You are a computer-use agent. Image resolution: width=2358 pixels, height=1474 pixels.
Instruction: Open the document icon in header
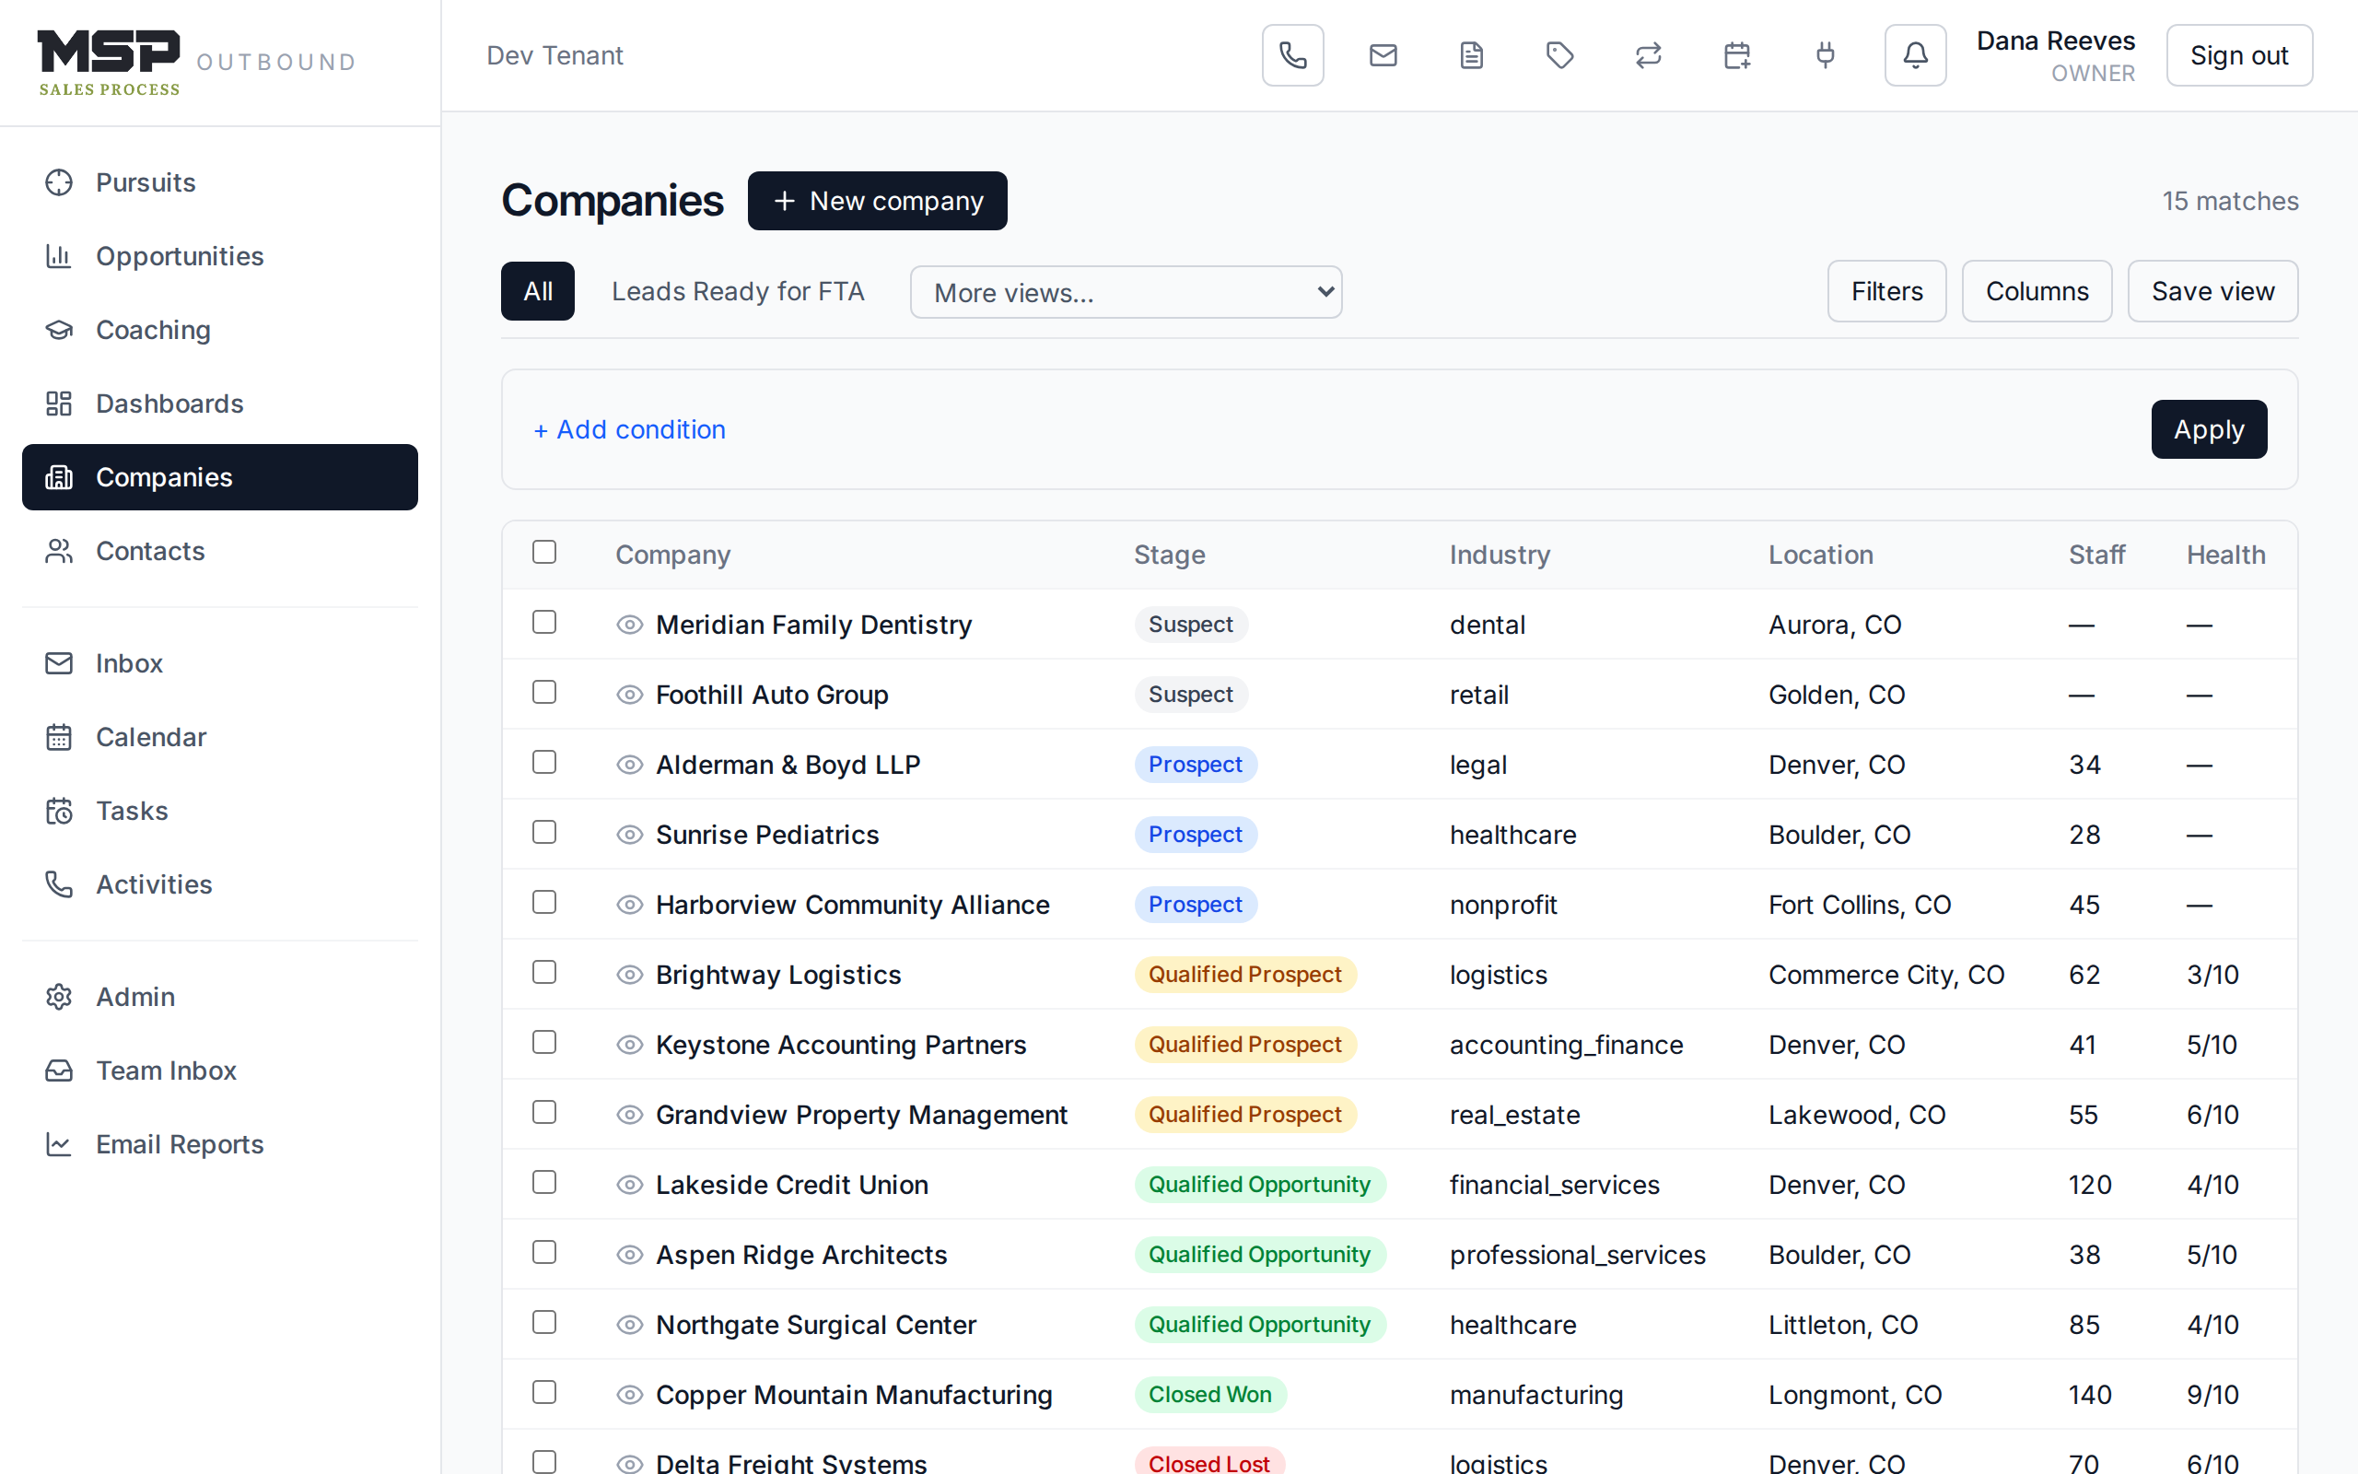1471,55
